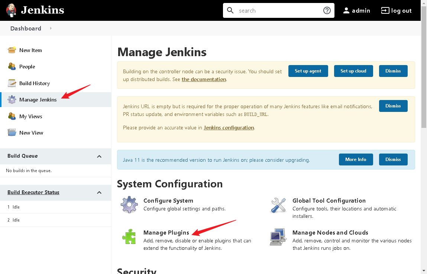Click the Jenkins butler logo icon
This screenshot has height=274, width=427.
pyautogui.click(x=12, y=10)
